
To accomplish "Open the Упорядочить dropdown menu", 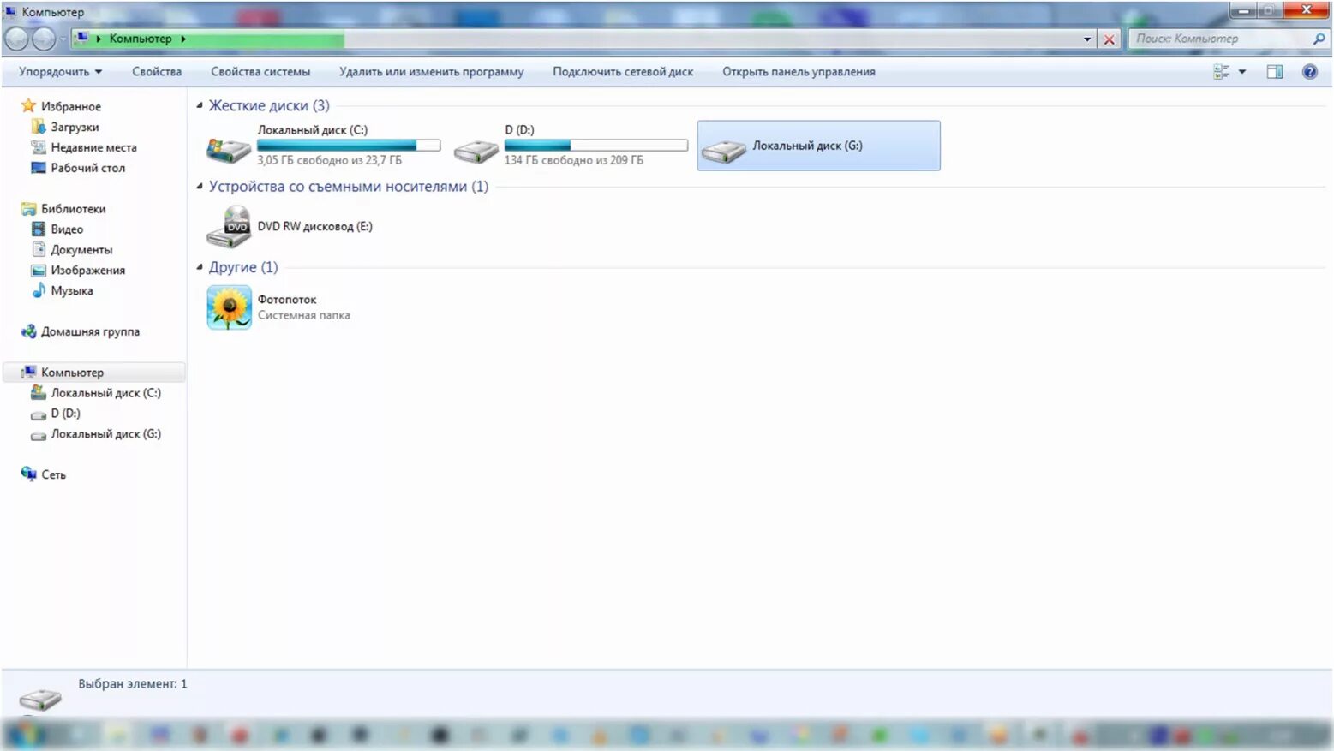I will [x=60, y=72].
